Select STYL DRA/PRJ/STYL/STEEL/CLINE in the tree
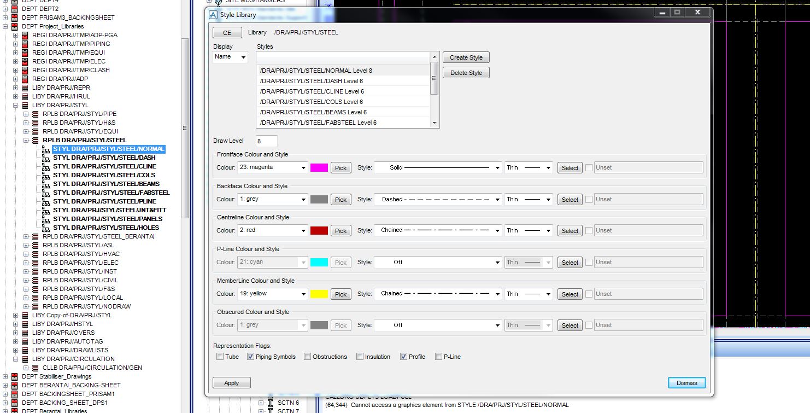The width and height of the screenshot is (810, 413). point(104,166)
